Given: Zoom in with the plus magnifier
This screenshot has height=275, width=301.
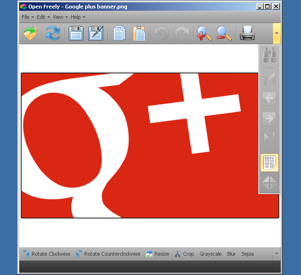Looking at the screenshot, I should point(204,33).
